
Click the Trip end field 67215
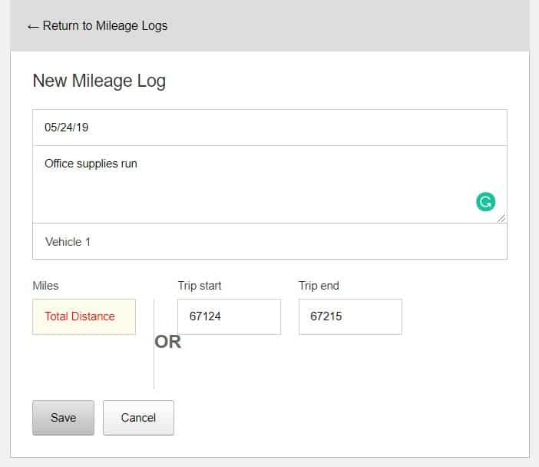tap(350, 316)
